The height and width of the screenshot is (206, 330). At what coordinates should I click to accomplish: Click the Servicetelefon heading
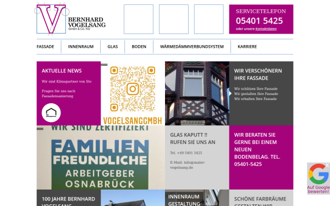(261, 11)
